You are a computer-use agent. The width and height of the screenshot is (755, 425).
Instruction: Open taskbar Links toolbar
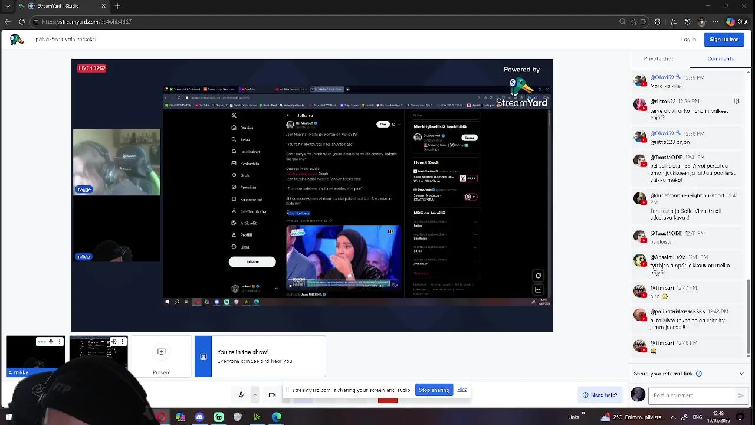[573, 417]
